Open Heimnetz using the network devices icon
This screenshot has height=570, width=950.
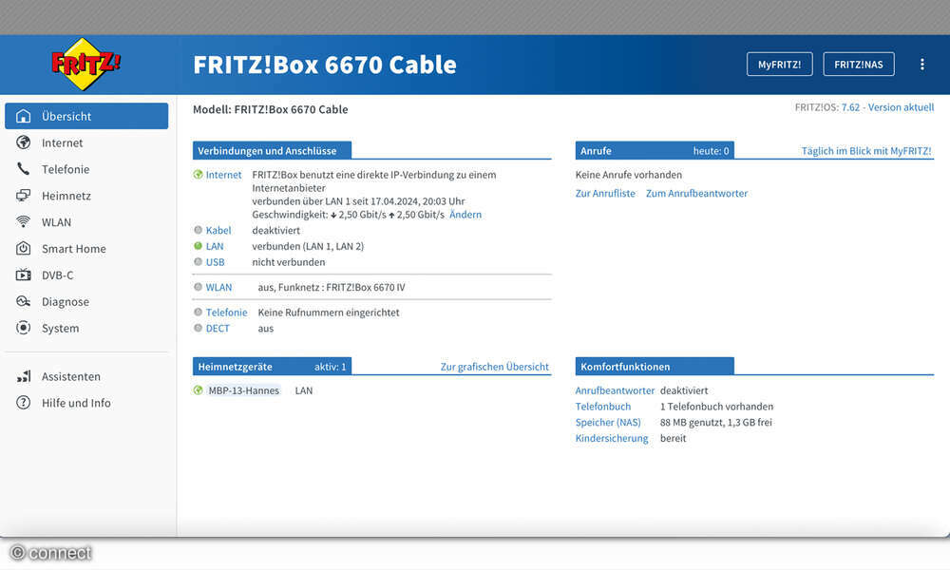22,196
